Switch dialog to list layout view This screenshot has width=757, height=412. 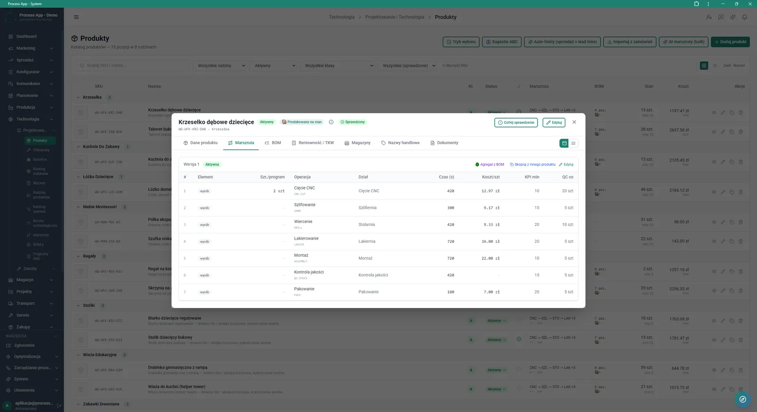tap(573, 143)
